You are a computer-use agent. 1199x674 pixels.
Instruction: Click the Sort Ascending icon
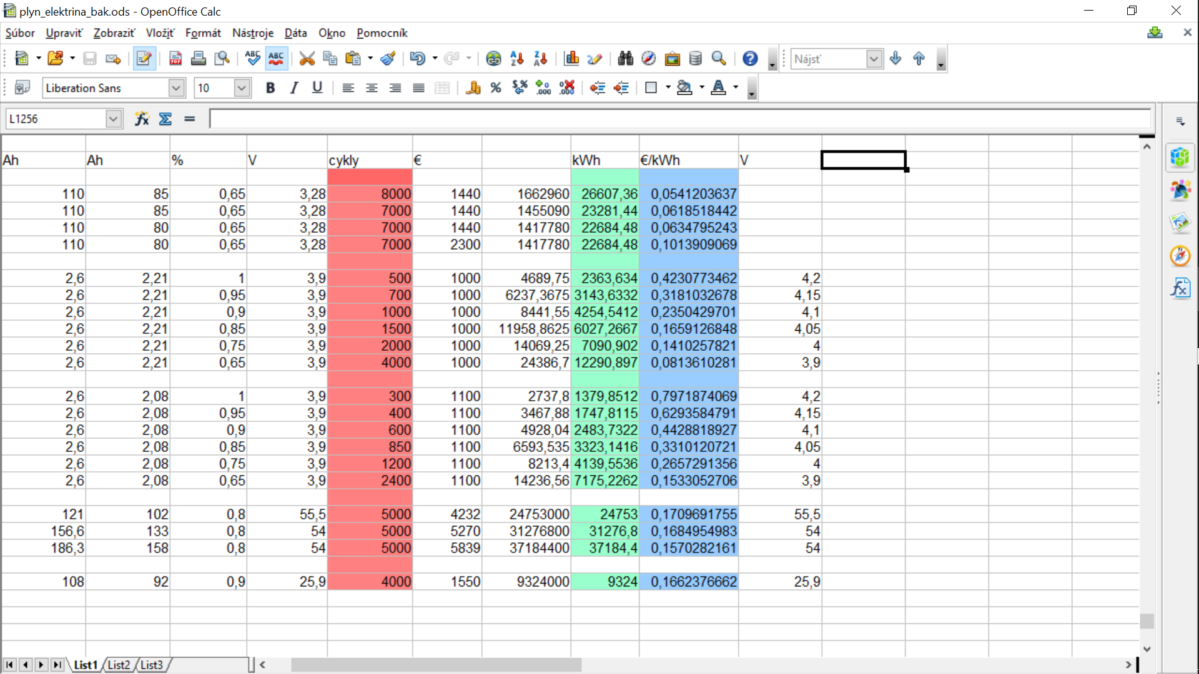tap(517, 59)
